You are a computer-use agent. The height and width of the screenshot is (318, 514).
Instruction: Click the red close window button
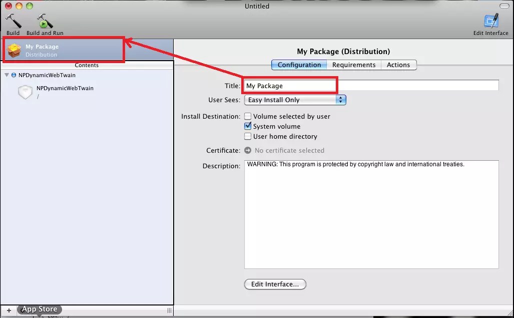tap(9, 6)
